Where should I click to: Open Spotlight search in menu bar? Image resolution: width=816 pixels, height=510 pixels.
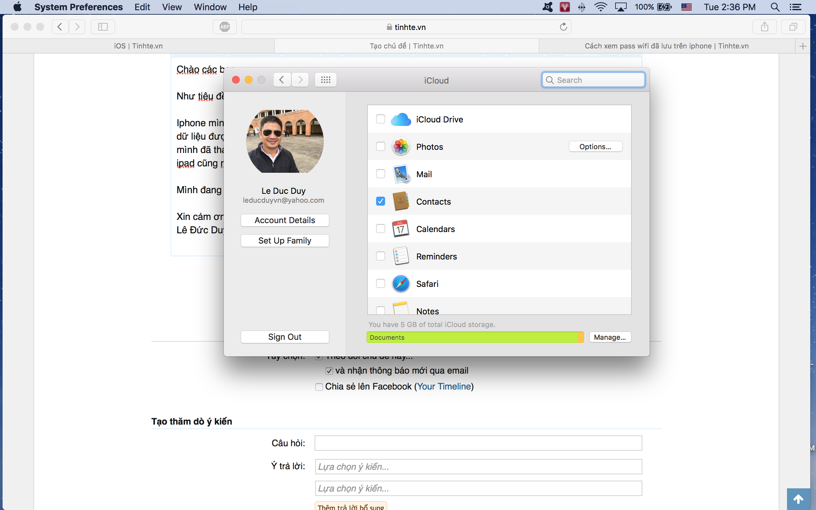[x=775, y=7]
